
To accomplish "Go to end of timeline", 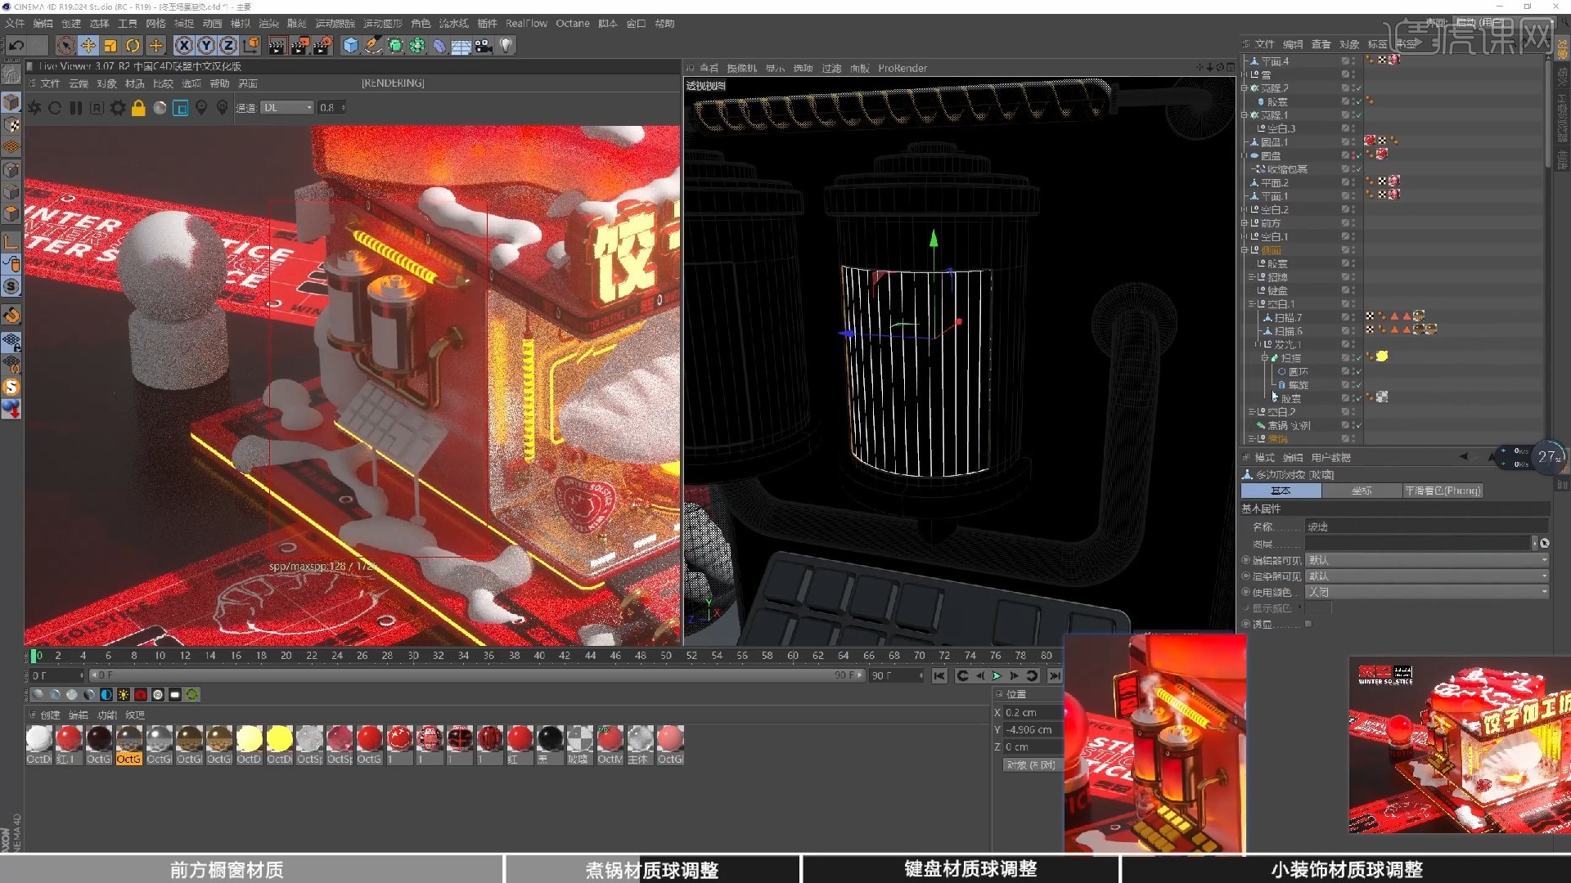I will [x=1055, y=676].
